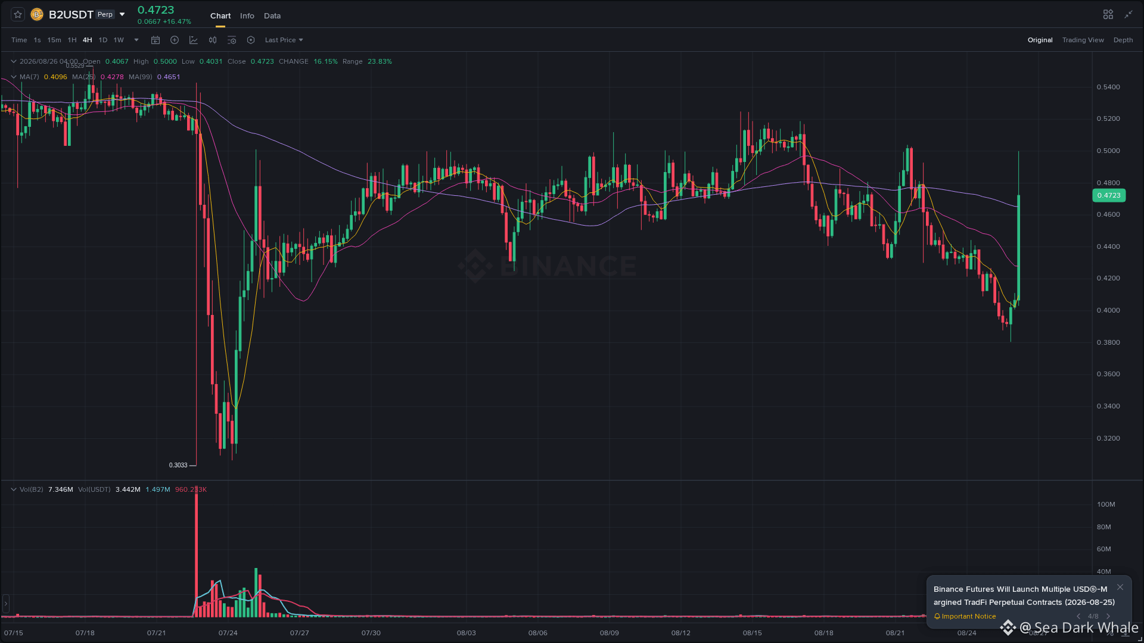Go to next notice arrow
The image size is (1144, 643).
1108,616
